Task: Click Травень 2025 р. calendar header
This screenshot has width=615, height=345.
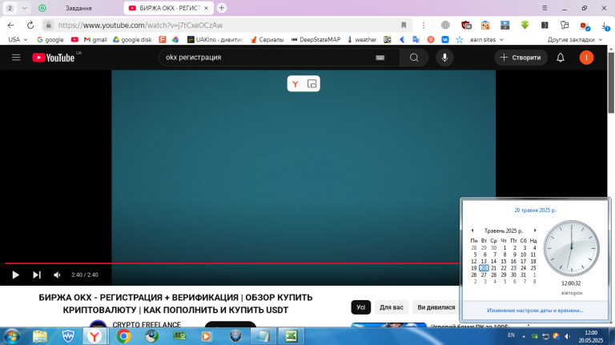Action: click(503, 231)
